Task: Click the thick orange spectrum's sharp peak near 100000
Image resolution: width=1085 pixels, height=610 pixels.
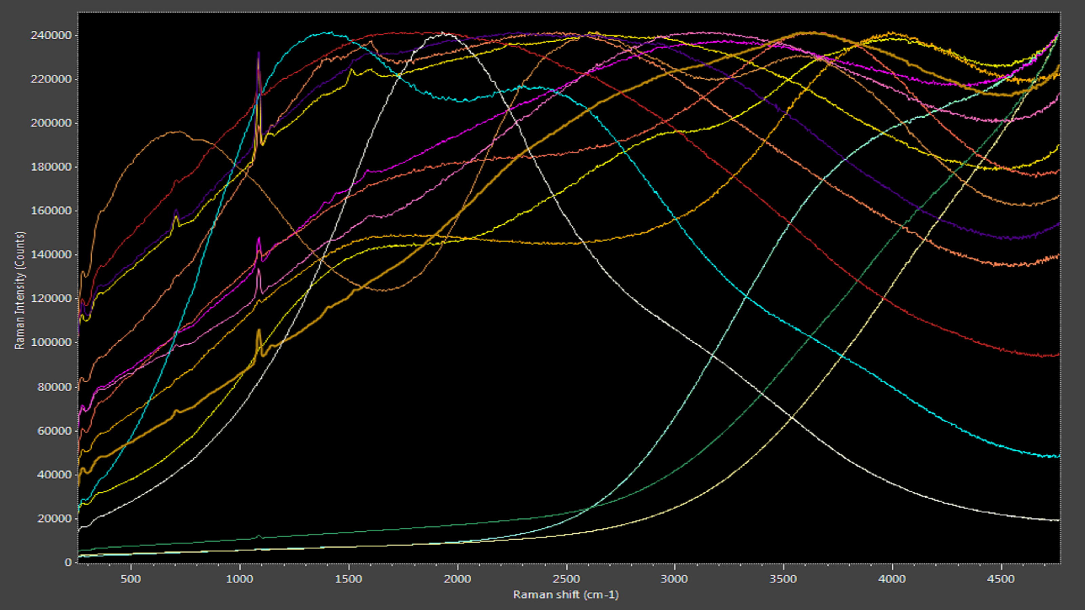Action: click(x=259, y=331)
